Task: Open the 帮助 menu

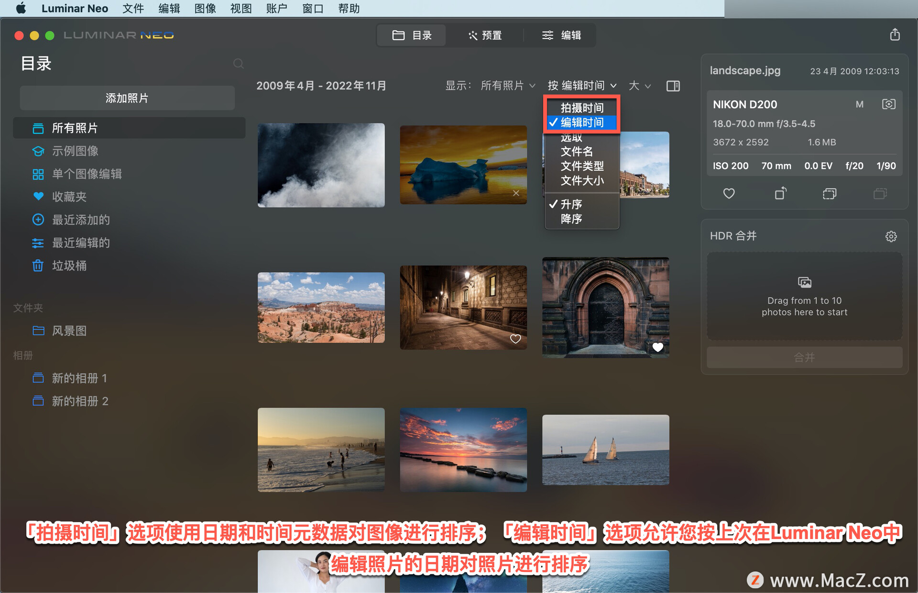Action: [x=349, y=8]
